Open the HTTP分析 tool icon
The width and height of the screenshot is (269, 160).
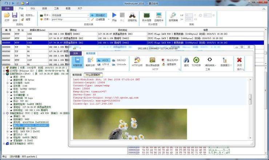click(x=137, y=62)
